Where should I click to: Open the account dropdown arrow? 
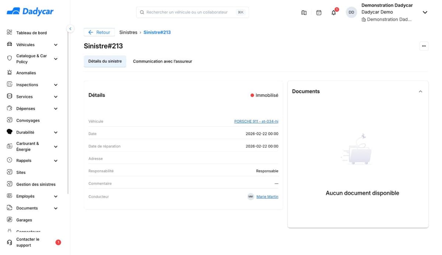(425, 12)
